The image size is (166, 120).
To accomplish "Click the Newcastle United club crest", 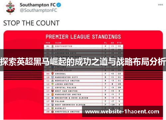I will (52, 81).
